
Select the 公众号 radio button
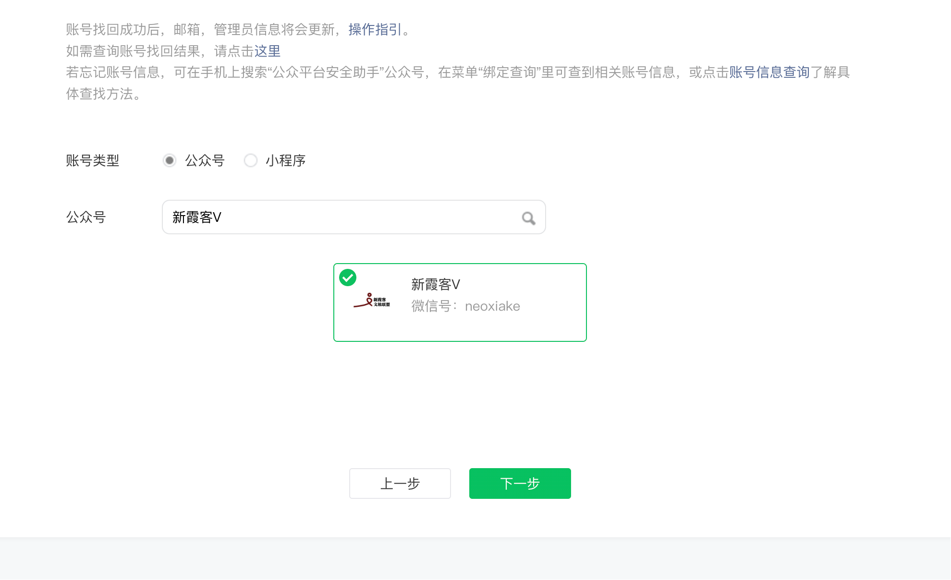click(170, 160)
